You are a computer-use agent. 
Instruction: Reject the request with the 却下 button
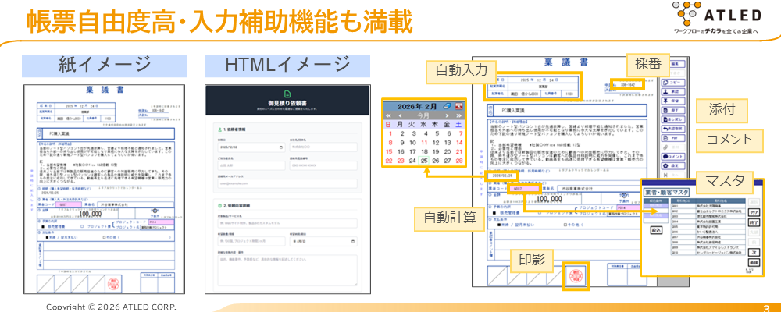pos(673,110)
